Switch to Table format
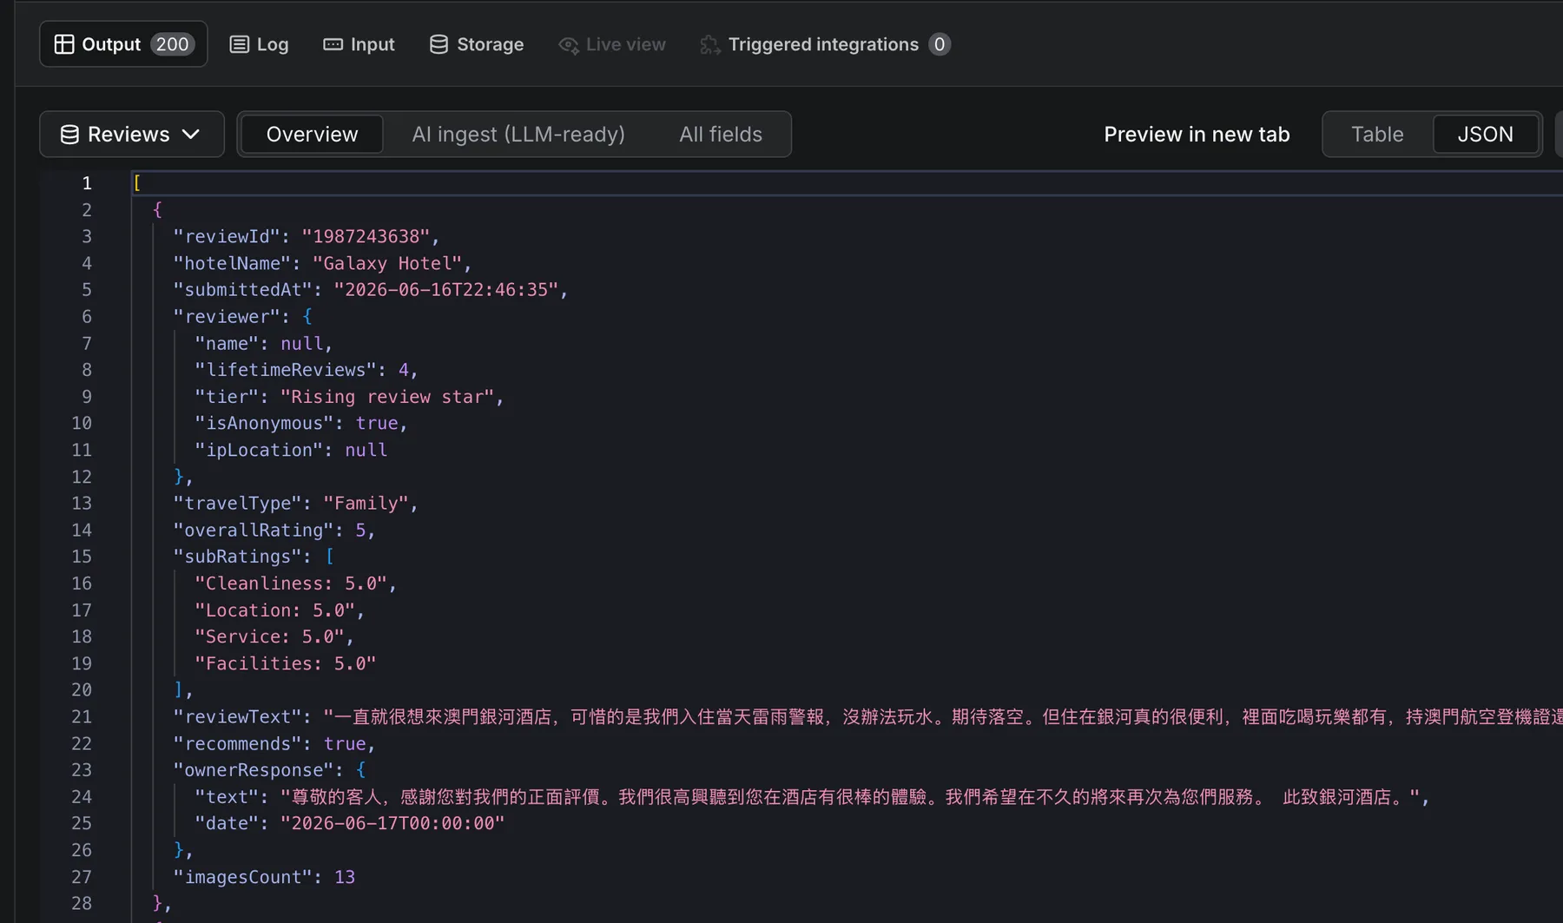Screen dimensions: 1563x923 [1377, 135]
